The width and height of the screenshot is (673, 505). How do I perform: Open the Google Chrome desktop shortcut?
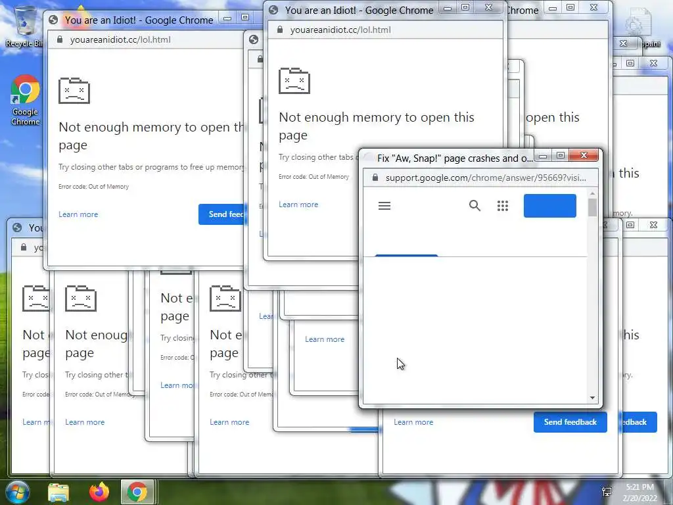[x=26, y=101]
